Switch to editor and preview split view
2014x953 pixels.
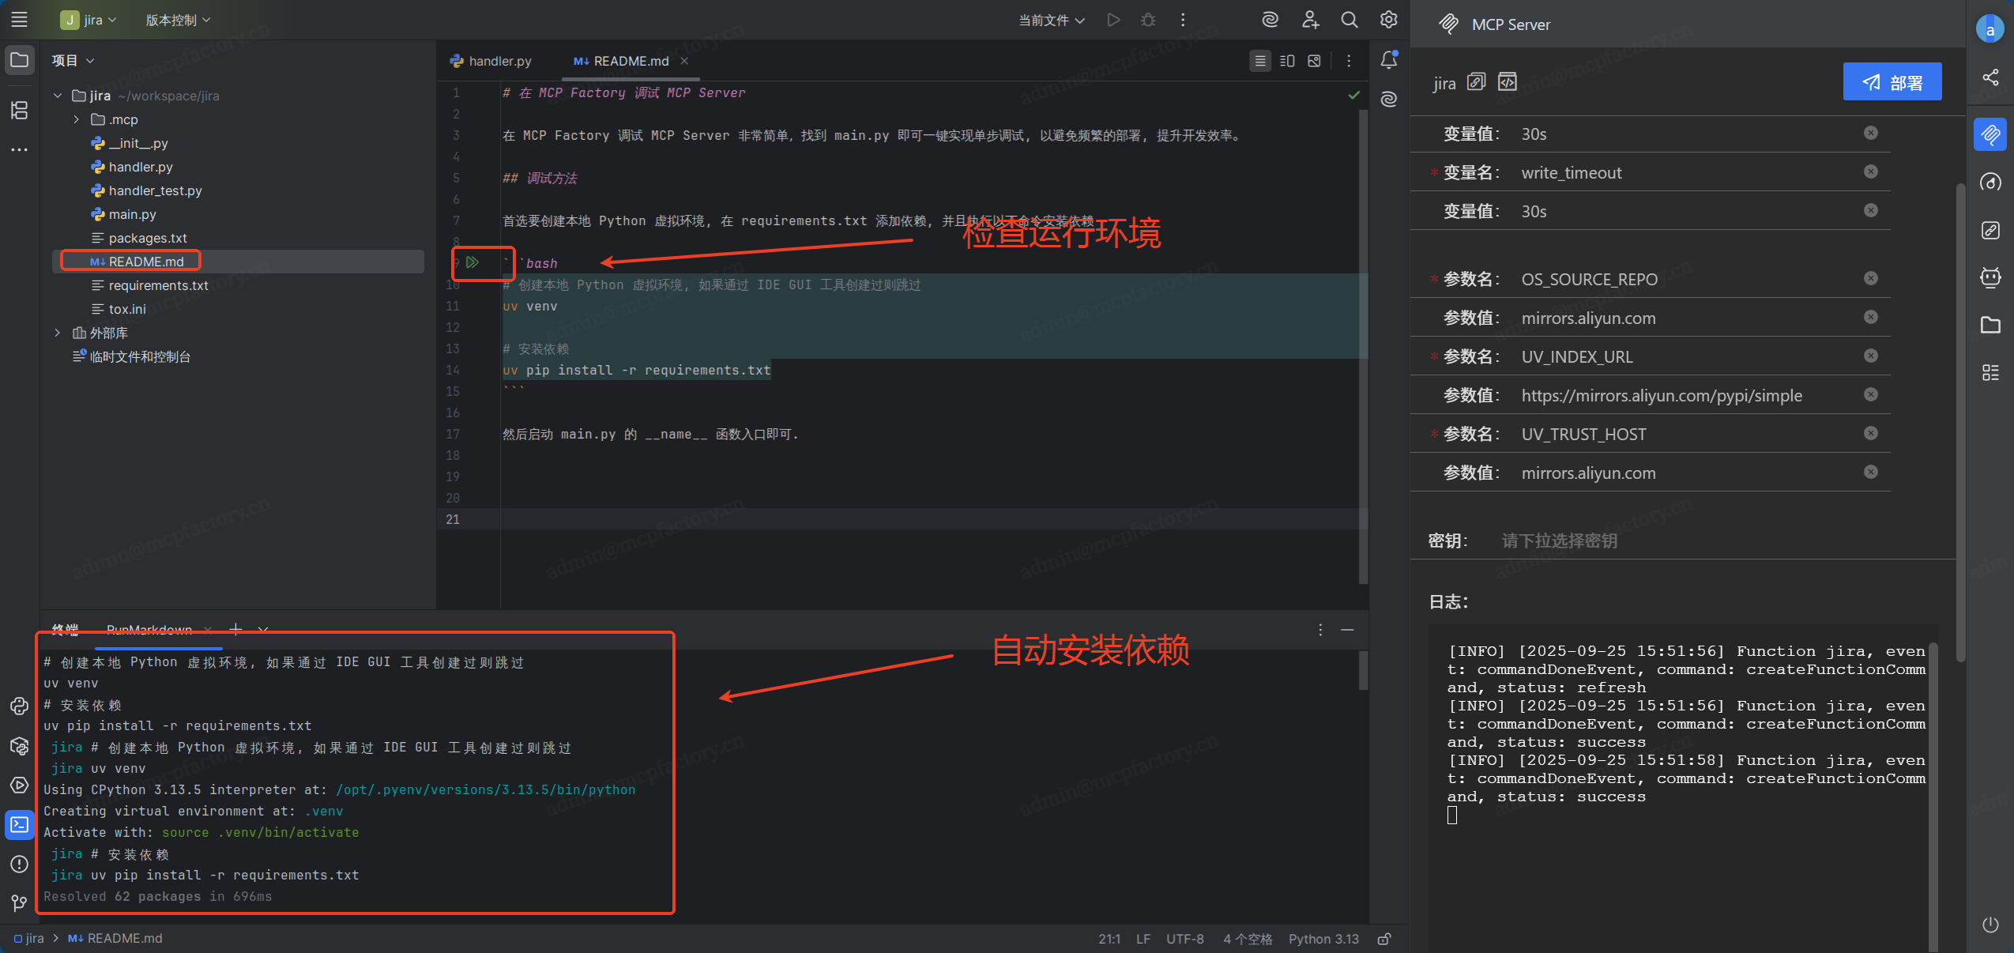pyautogui.click(x=1287, y=61)
